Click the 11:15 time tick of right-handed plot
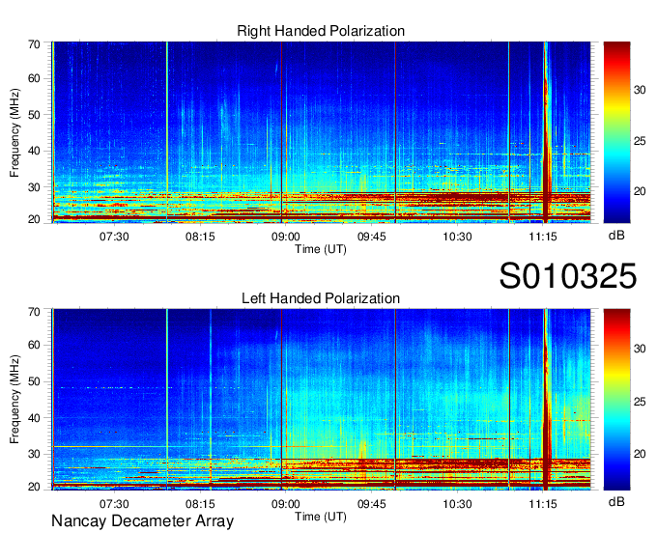The image size is (657, 533). point(543,237)
